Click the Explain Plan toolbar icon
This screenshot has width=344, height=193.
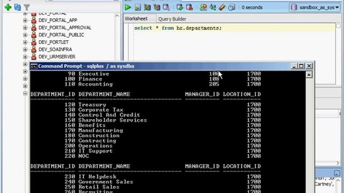pos(147,8)
